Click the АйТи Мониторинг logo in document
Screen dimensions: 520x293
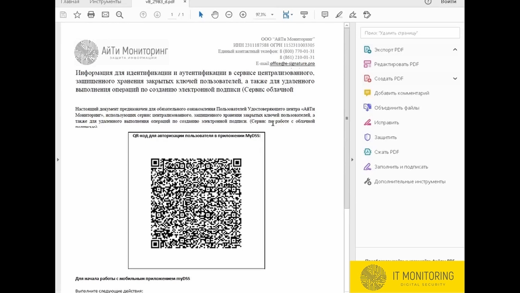pyautogui.click(x=121, y=52)
